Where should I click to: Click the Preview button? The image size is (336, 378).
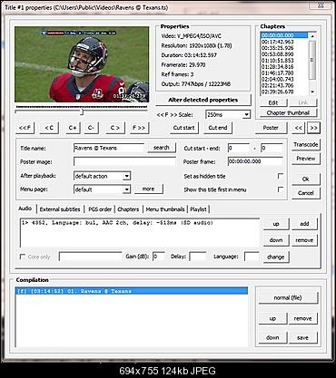[x=306, y=159]
